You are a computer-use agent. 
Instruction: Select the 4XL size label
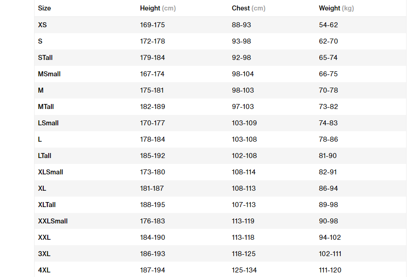point(44,270)
